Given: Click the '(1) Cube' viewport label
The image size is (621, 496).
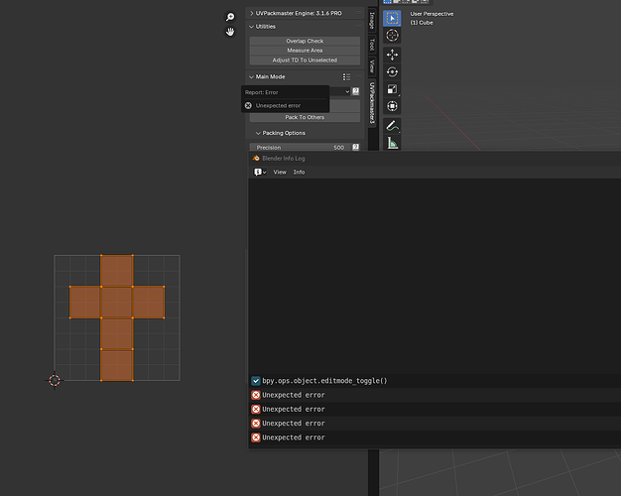Looking at the screenshot, I should [422, 23].
